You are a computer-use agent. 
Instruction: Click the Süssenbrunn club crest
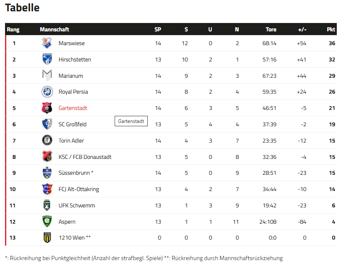tap(47, 173)
